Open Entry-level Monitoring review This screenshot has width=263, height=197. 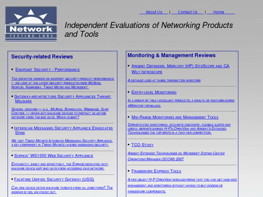point(154,92)
